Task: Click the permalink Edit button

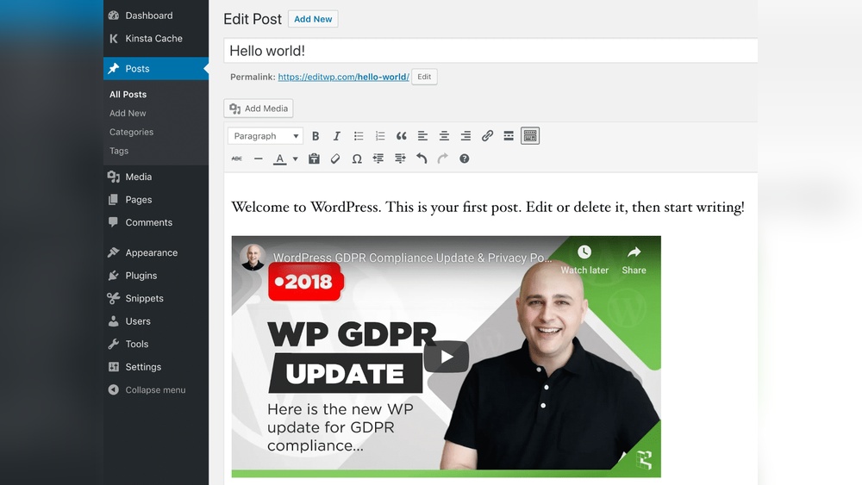Action: click(x=424, y=77)
